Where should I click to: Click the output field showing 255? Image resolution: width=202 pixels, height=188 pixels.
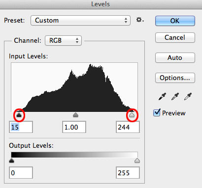[128, 173]
